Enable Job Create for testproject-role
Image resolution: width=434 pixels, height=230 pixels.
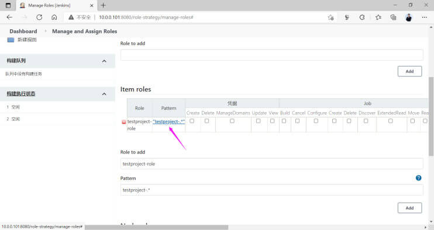(x=335, y=121)
